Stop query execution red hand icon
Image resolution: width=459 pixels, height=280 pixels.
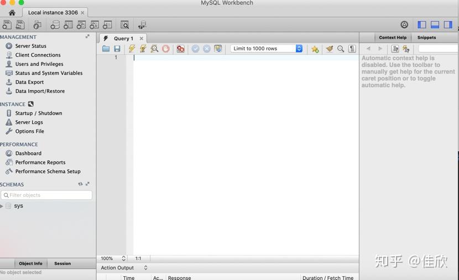click(166, 49)
